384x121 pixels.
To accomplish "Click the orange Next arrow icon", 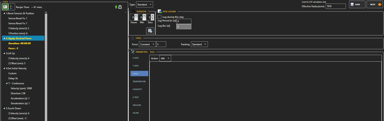I will tap(380, 5).
